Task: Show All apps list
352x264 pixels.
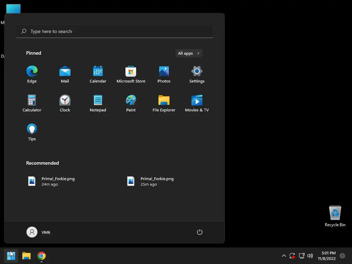Action: [189, 53]
